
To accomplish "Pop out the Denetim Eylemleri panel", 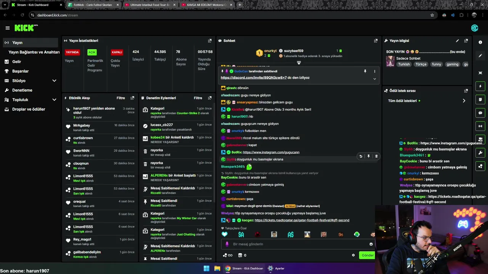I will (x=210, y=98).
